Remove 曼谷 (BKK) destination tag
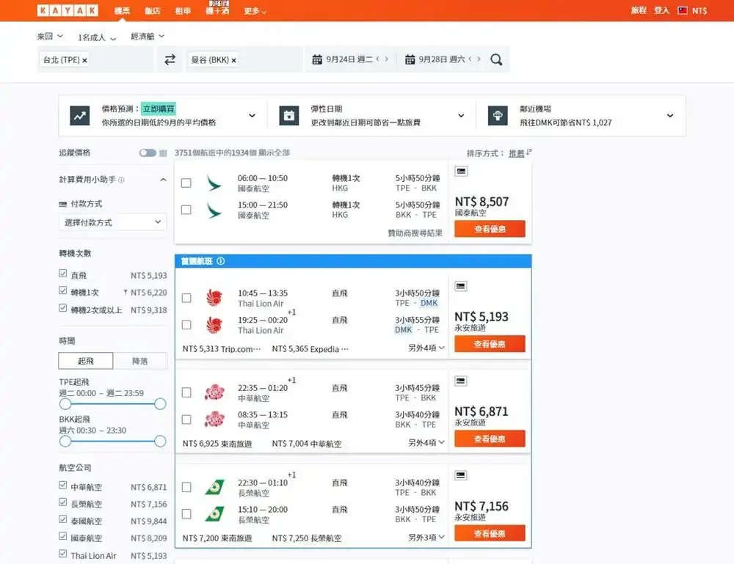The height and width of the screenshot is (564, 734). pyautogui.click(x=233, y=60)
